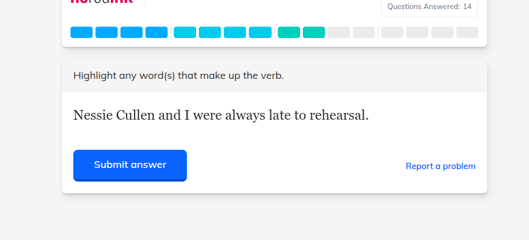
Task: Click the first blue progress segment
Action: coord(81,32)
